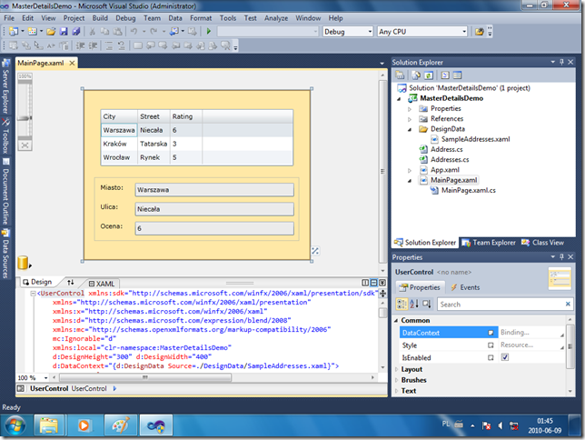
Task: Open the Analyze menu
Action: pos(276,18)
